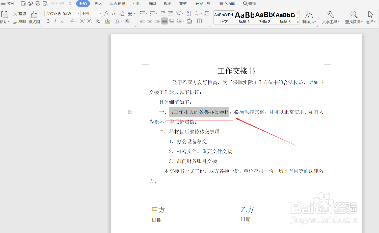
Task: Click the 查找 search box in the tab bar
Action: point(250,4)
